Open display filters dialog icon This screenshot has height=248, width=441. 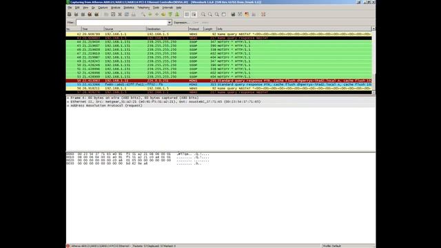point(240,14)
